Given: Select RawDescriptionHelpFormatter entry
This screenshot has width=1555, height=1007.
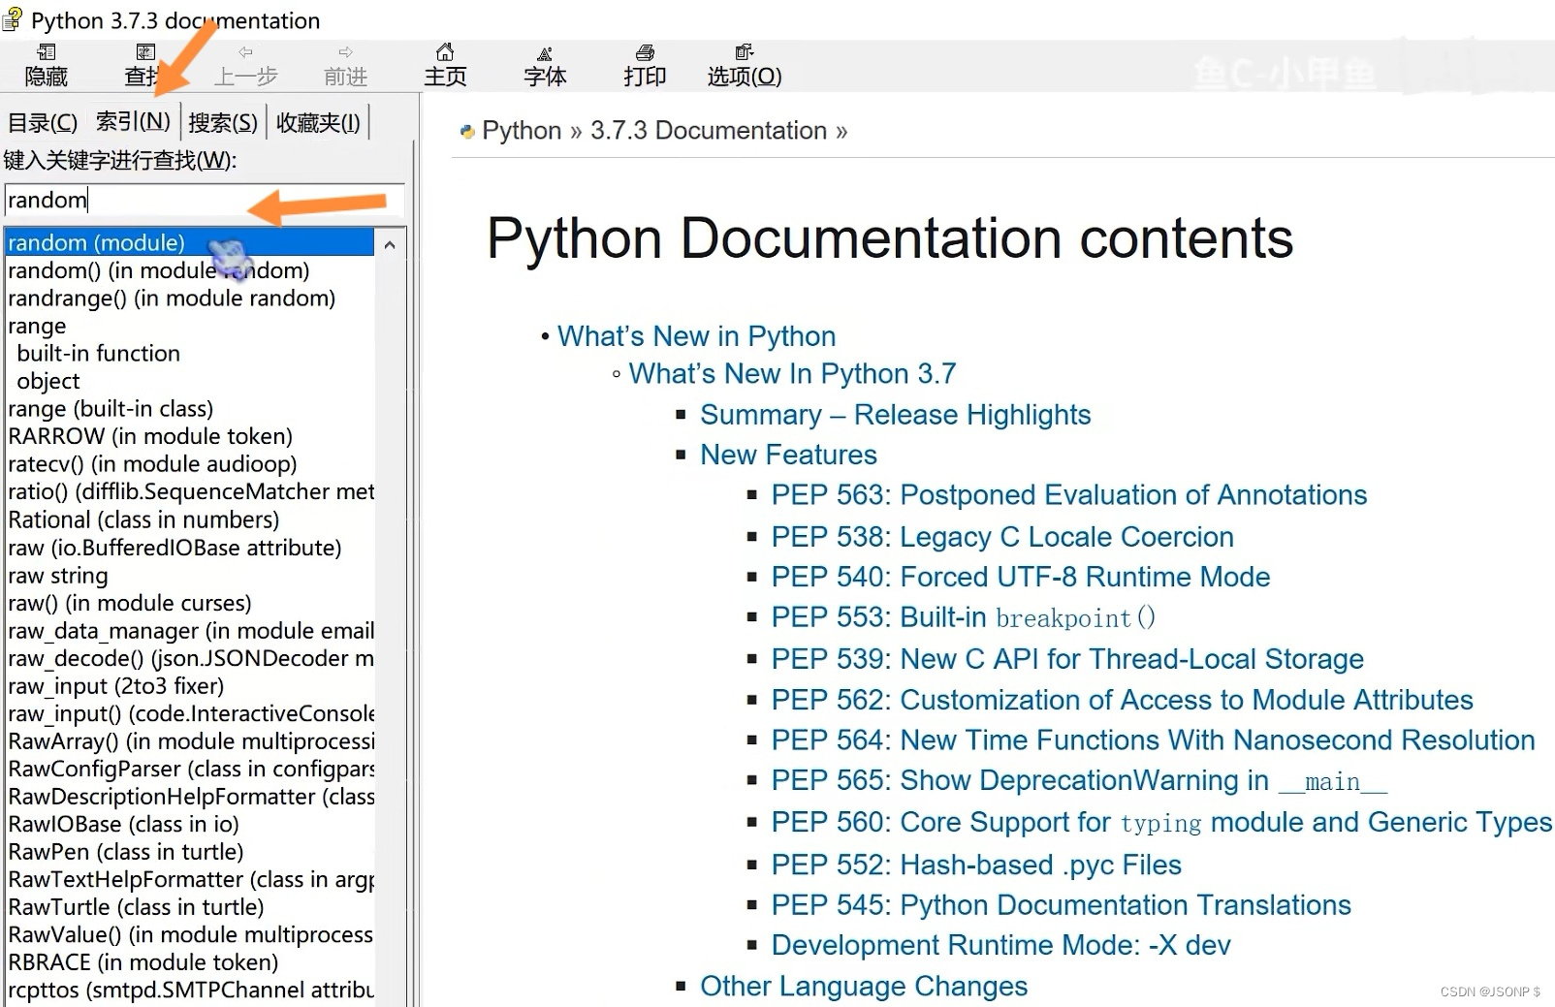Looking at the screenshot, I should (191, 797).
